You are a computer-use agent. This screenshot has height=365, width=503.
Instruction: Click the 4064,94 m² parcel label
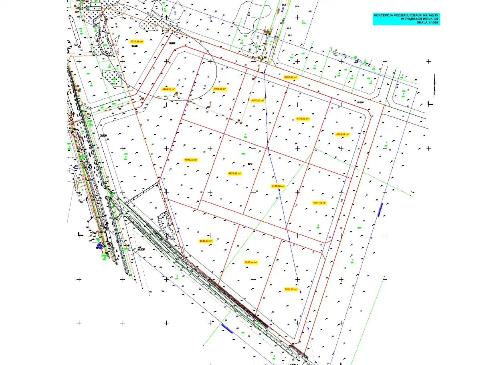click(x=342, y=134)
